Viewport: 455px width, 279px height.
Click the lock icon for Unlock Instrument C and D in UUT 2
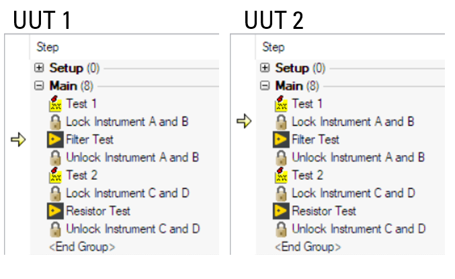coord(281,229)
